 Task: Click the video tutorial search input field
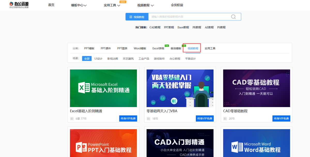(x=189, y=17)
